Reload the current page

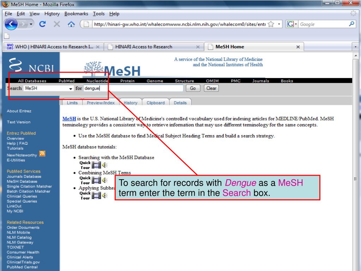pos(42,24)
